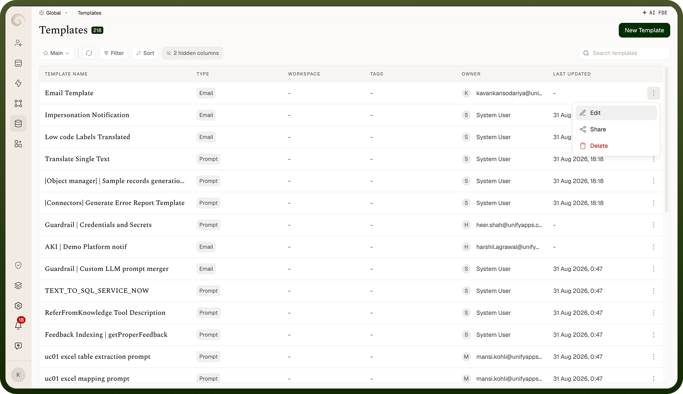Screen dimensions: 683x394
Task: Choose Delete from the context menu
Action: pyautogui.click(x=616, y=146)
